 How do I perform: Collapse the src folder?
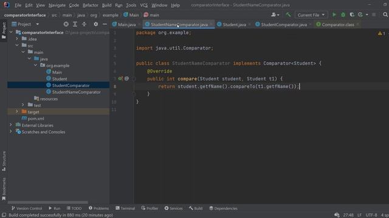tap(17, 45)
